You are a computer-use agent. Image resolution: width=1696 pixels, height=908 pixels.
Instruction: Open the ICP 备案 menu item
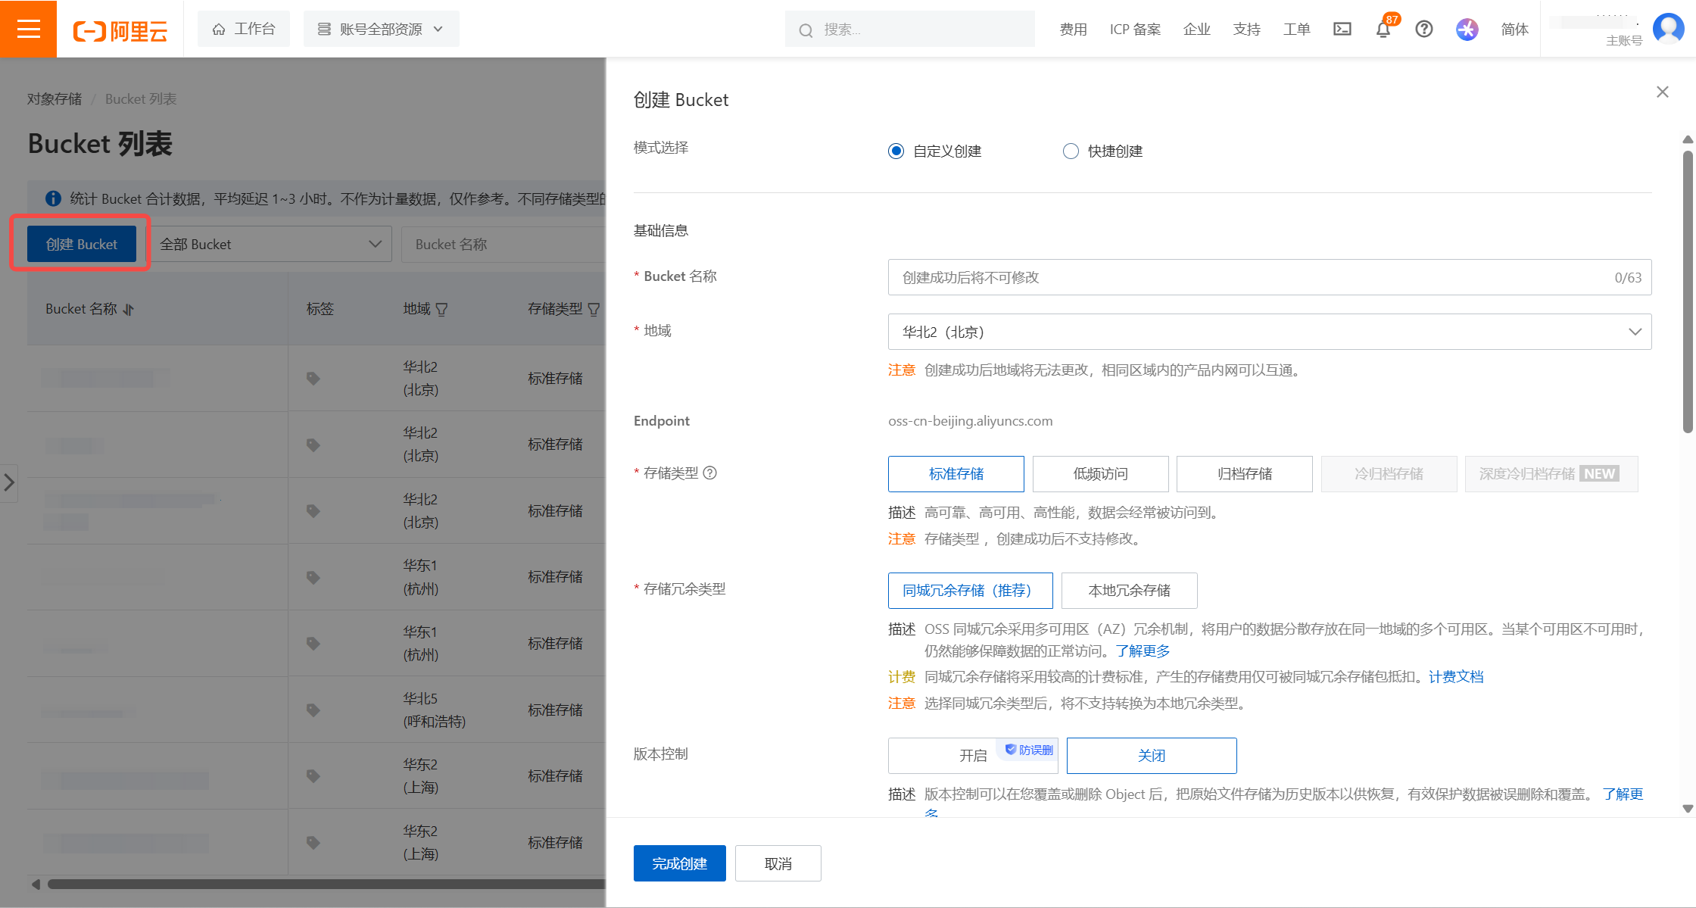(x=1134, y=30)
